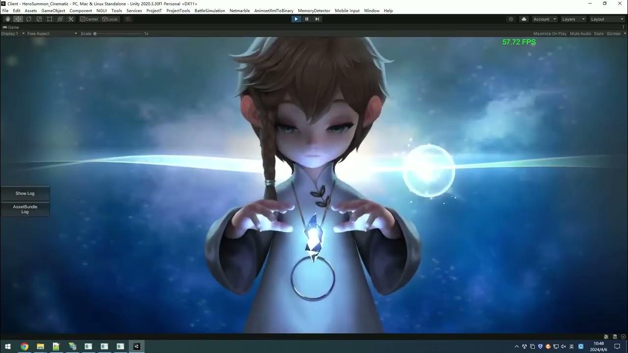Open Notepad++ taskbar icon
628x353 pixels.
coord(56,346)
